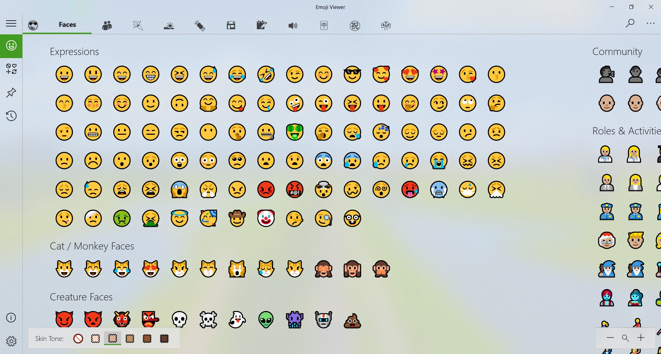Pick the cowboy hat face emoji

point(237,218)
